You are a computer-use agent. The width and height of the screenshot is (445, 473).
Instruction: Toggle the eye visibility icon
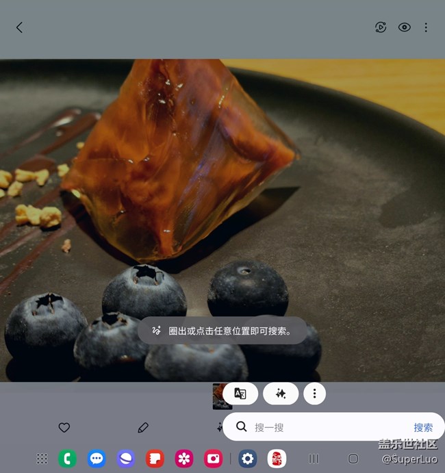(405, 27)
